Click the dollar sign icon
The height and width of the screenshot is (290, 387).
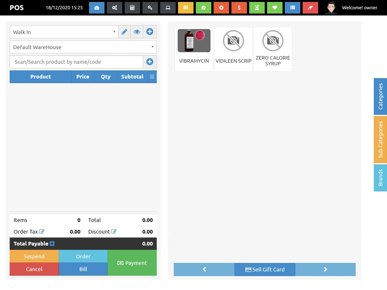(239, 8)
